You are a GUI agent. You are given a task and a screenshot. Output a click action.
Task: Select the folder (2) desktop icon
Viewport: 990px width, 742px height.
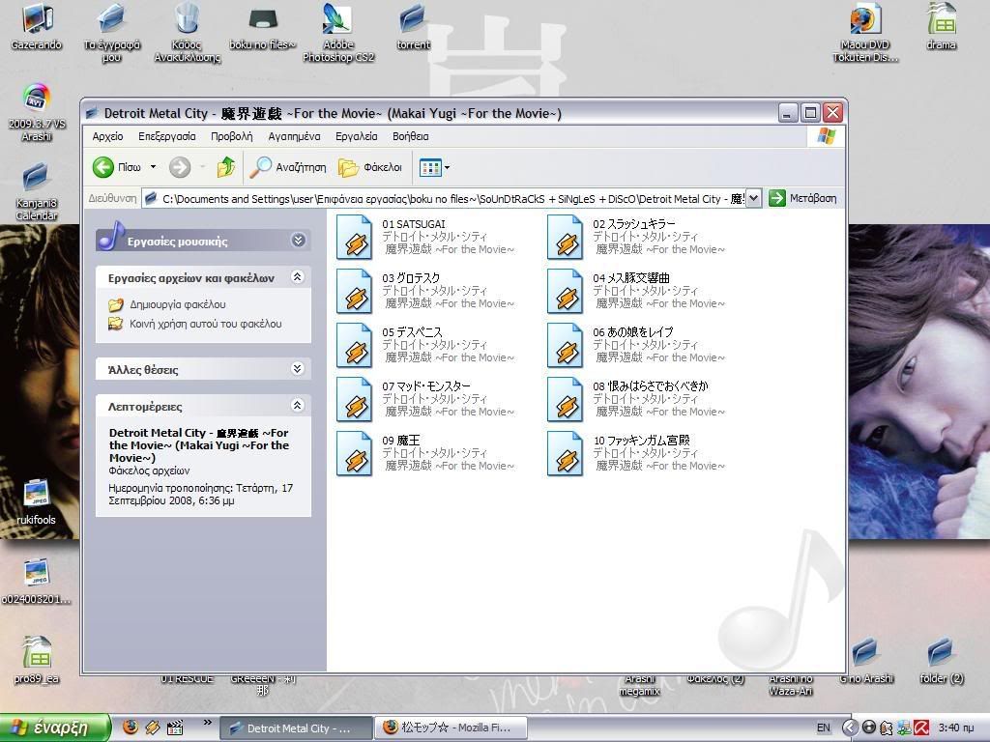click(x=942, y=661)
